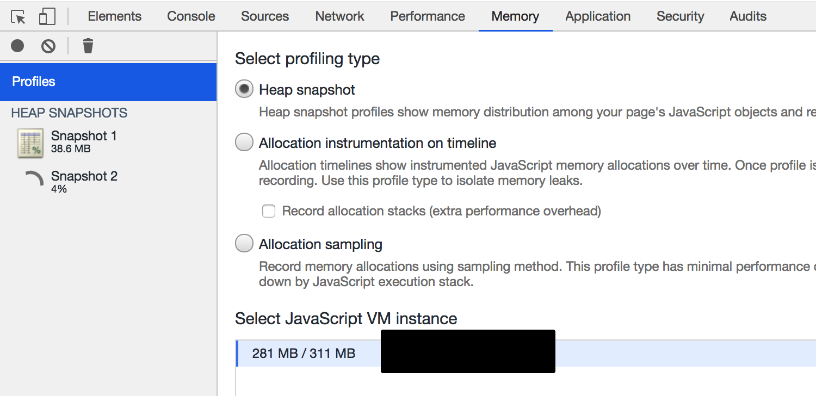Switch to the Application tab

(598, 16)
